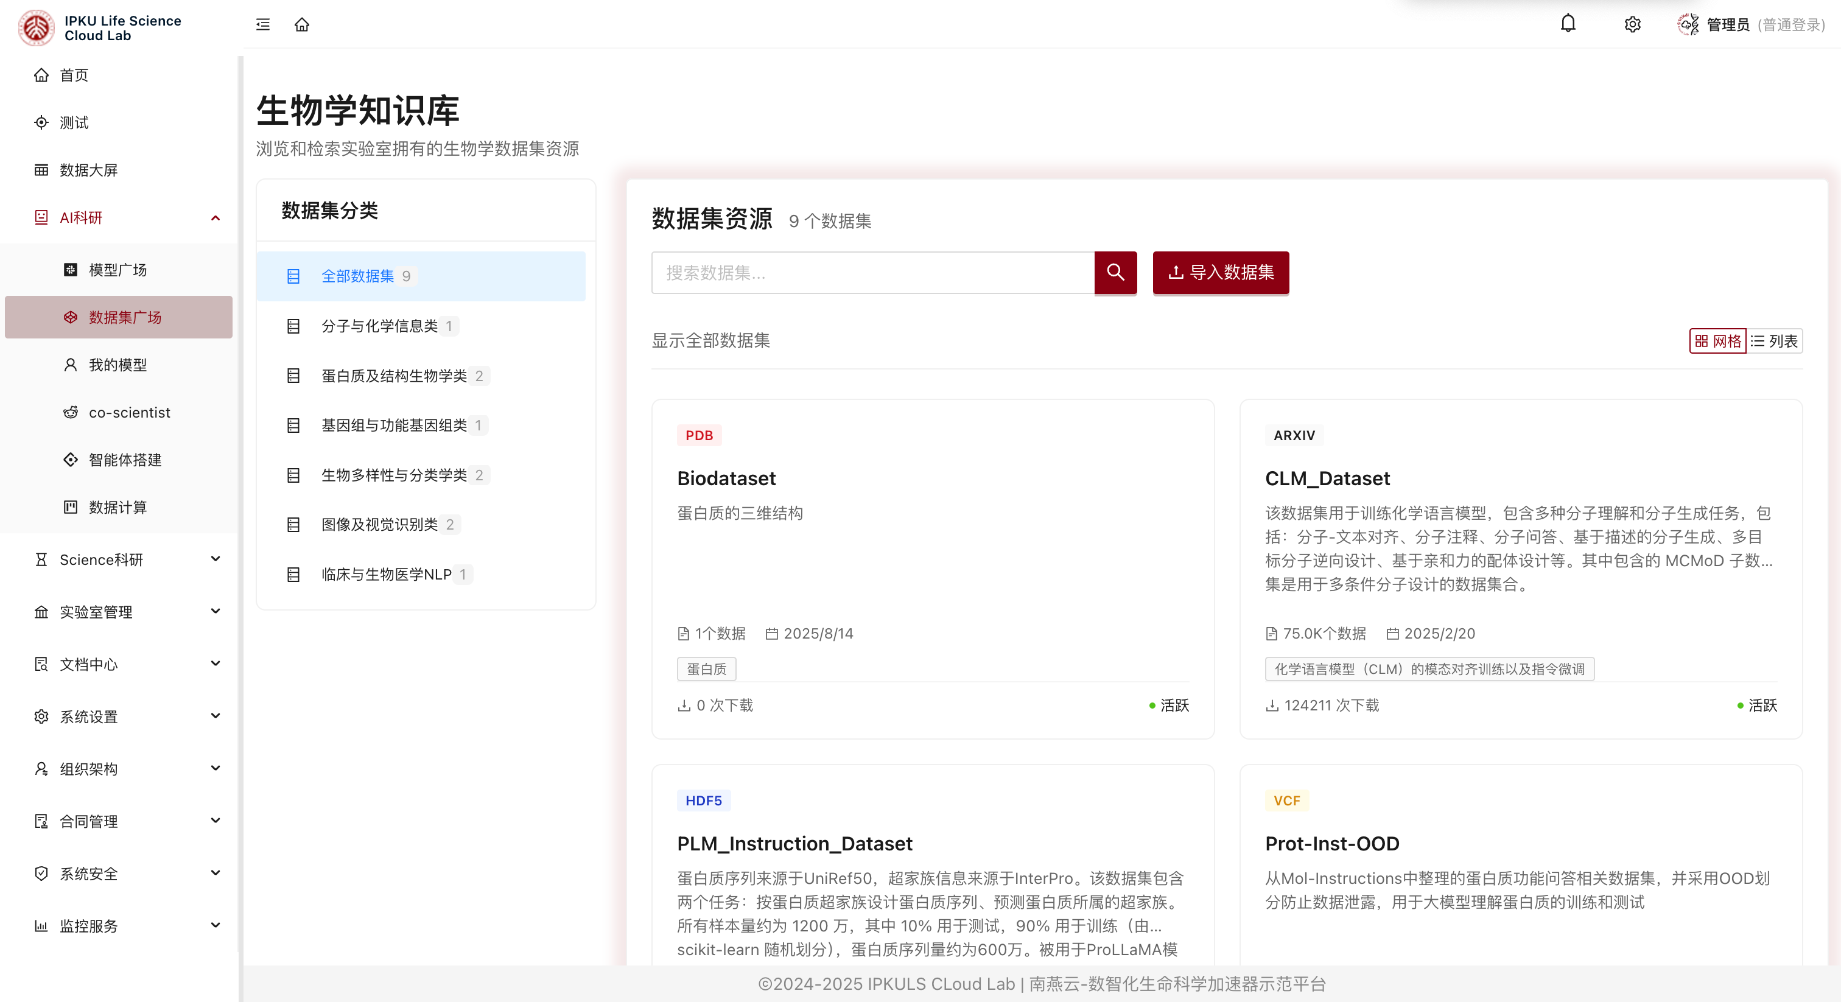Select the 蛋白质 tag on Biodataset
The image size is (1841, 1002).
click(706, 669)
